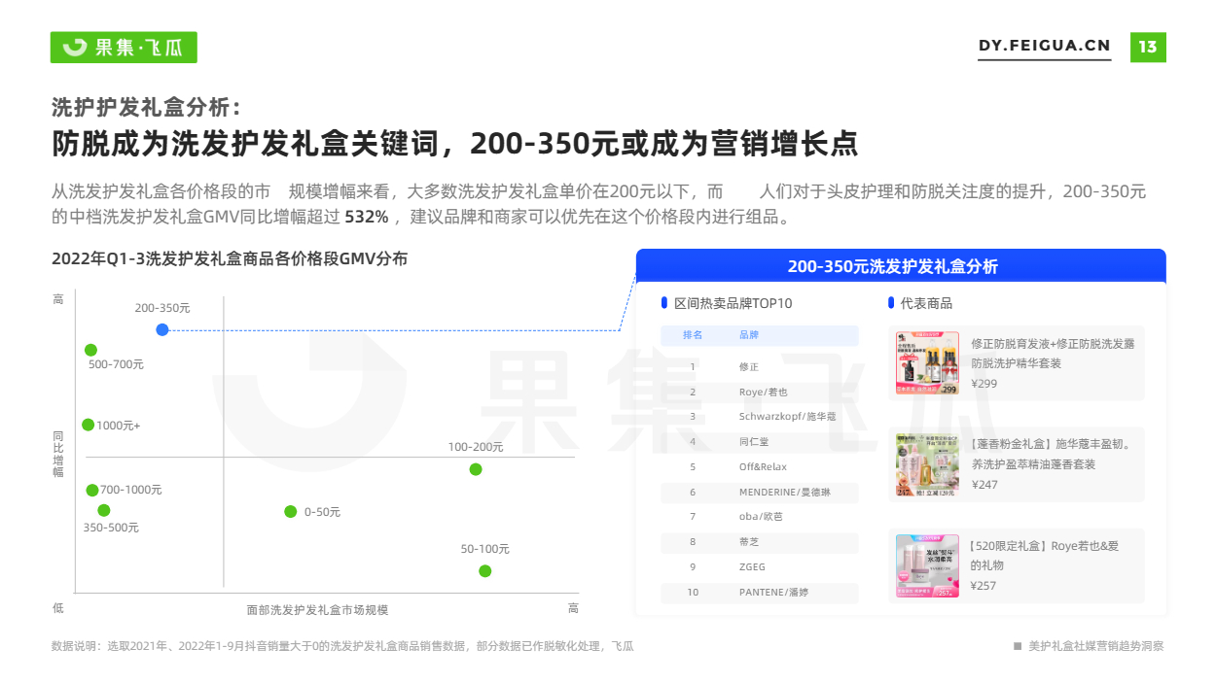Image resolution: width=1216 pixels, height=683 pixels.
Task: Select the 同仁堂 brand row
Action: point(760,441)
